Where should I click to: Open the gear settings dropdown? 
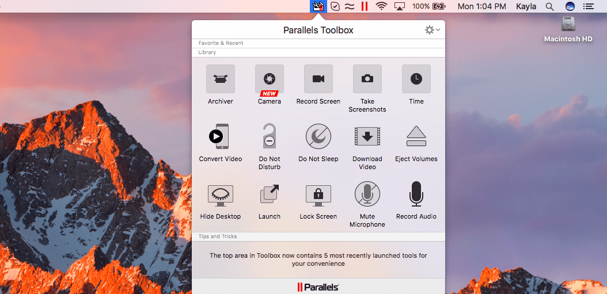432,30
